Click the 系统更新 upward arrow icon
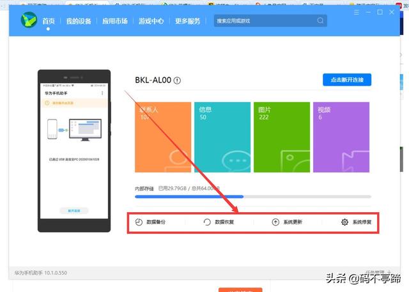 (275, 222)
